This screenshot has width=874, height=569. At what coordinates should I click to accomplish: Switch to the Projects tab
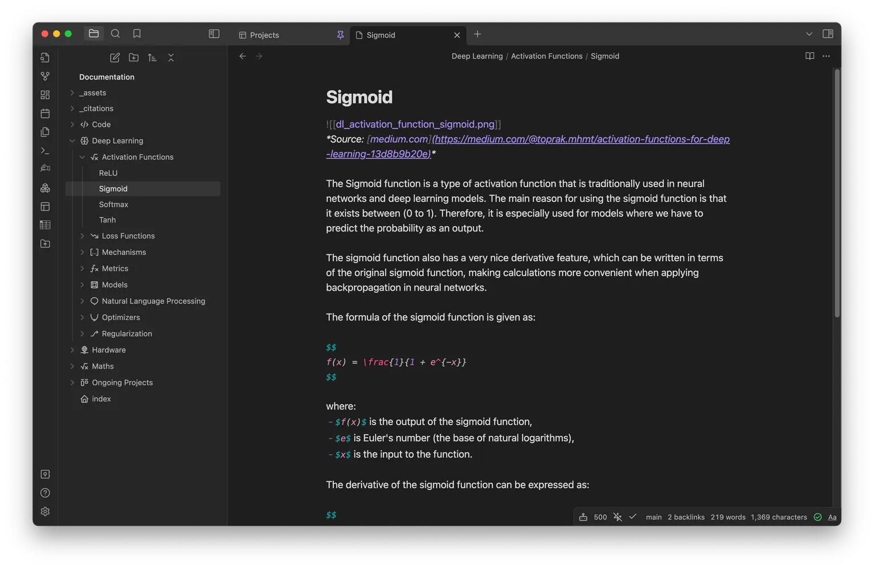coord(264,35)
